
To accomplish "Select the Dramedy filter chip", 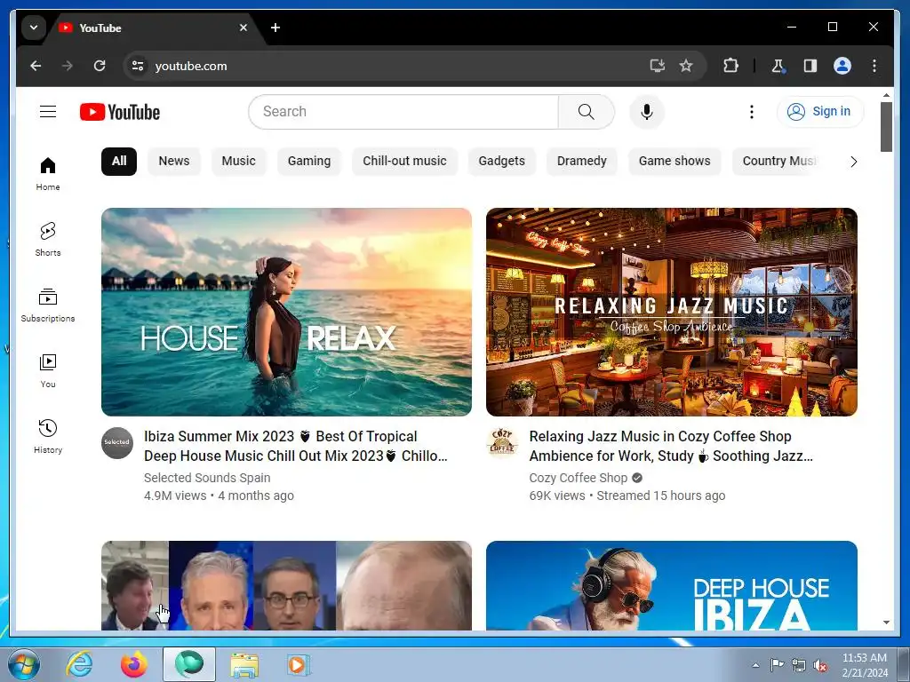I will coord(581,162).
